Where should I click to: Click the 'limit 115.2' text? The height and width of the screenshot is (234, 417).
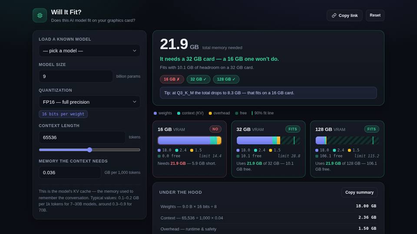pyautogui.click(x=367, y=156)
